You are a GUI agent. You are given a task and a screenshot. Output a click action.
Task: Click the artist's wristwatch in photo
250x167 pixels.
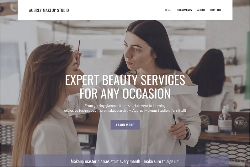pos(187,133)
